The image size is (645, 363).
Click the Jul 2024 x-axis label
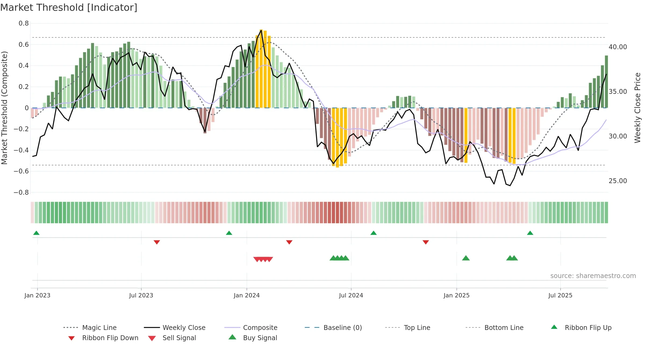click(x=351, y=295)
